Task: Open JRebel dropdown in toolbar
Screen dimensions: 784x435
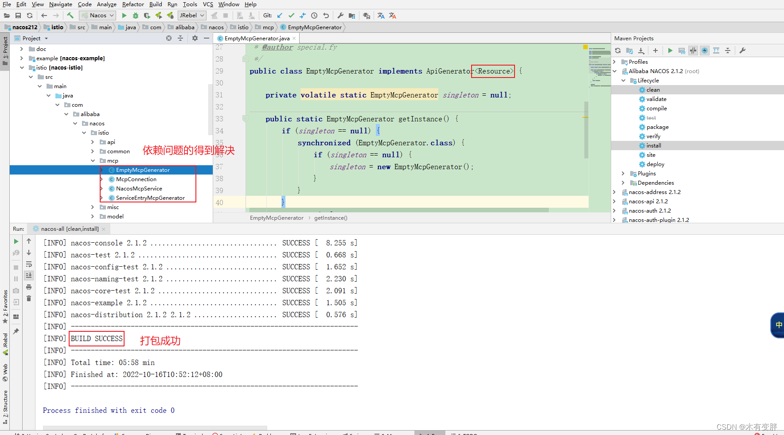Action: pyautogui.click(x=192, y=16)
